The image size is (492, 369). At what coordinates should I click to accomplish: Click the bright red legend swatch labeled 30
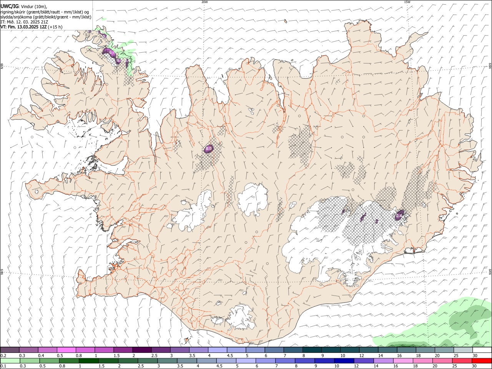pos(482,361)
